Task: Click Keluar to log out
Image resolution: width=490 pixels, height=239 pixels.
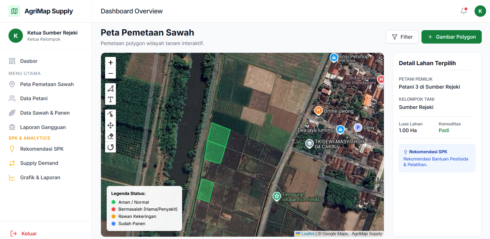Action: click(x=29, y=234)
